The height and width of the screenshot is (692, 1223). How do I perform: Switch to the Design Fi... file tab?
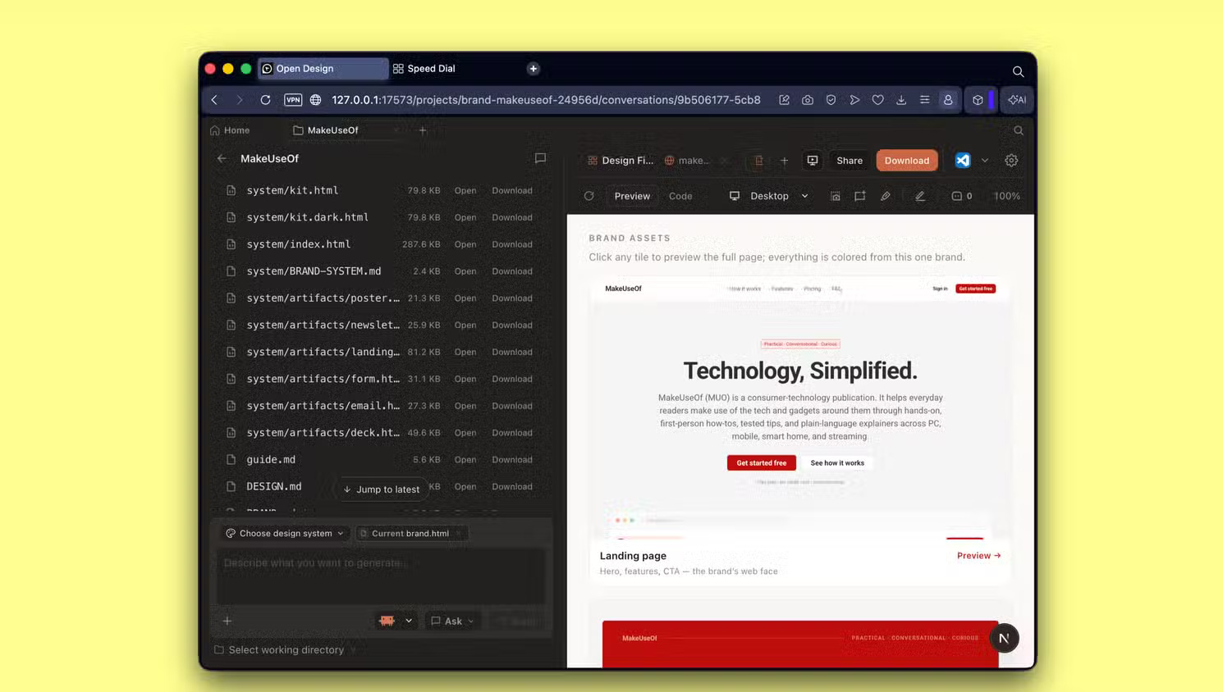(x=621, y=161)
